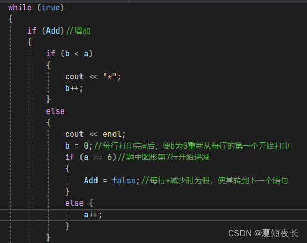Click the line 'cout << "*";'

(93, 76)
